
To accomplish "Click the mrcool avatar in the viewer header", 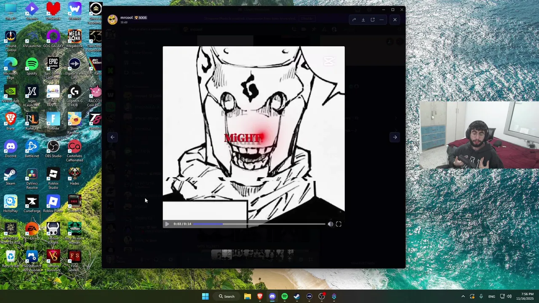I will (x=112, y=20).
